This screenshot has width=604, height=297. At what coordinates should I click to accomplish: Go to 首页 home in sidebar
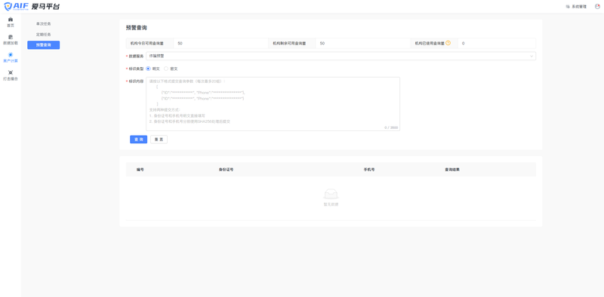click(x=11, y=23)
